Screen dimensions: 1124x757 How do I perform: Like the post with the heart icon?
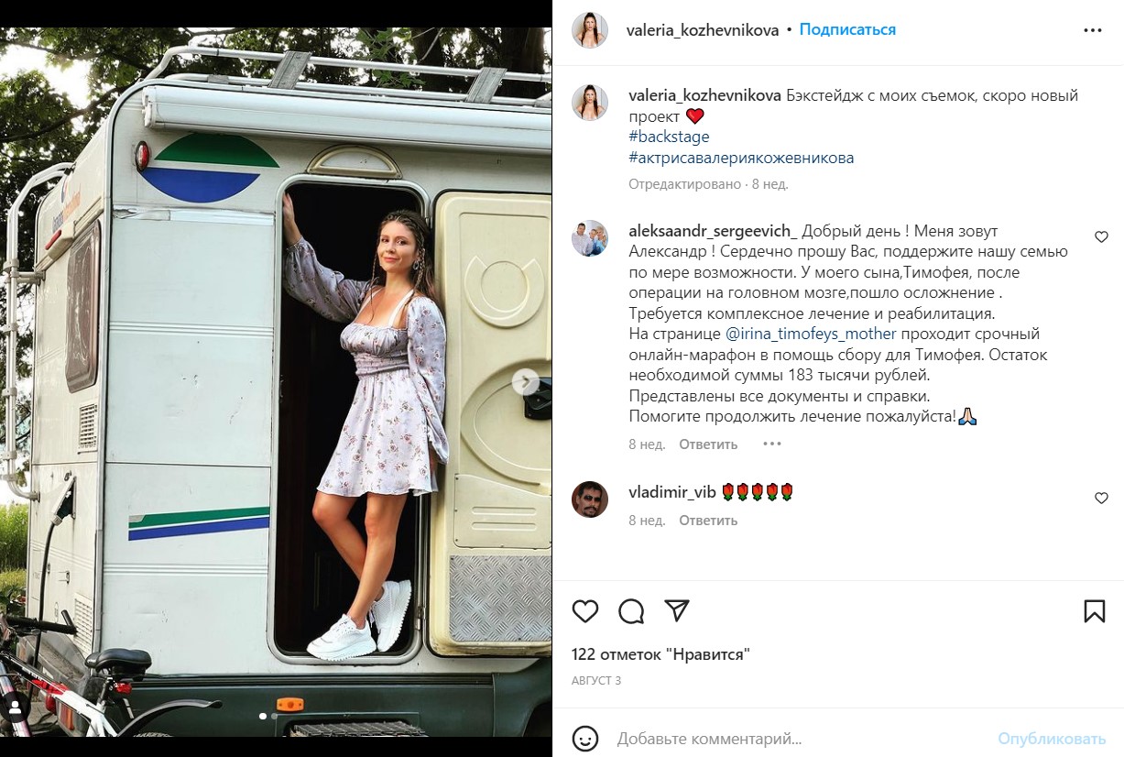click(584, 611)
